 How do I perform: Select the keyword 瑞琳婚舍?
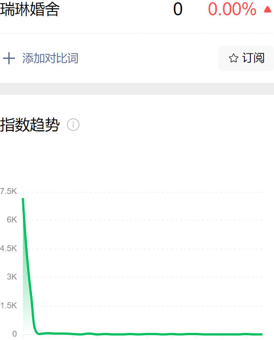coord(30,9)
